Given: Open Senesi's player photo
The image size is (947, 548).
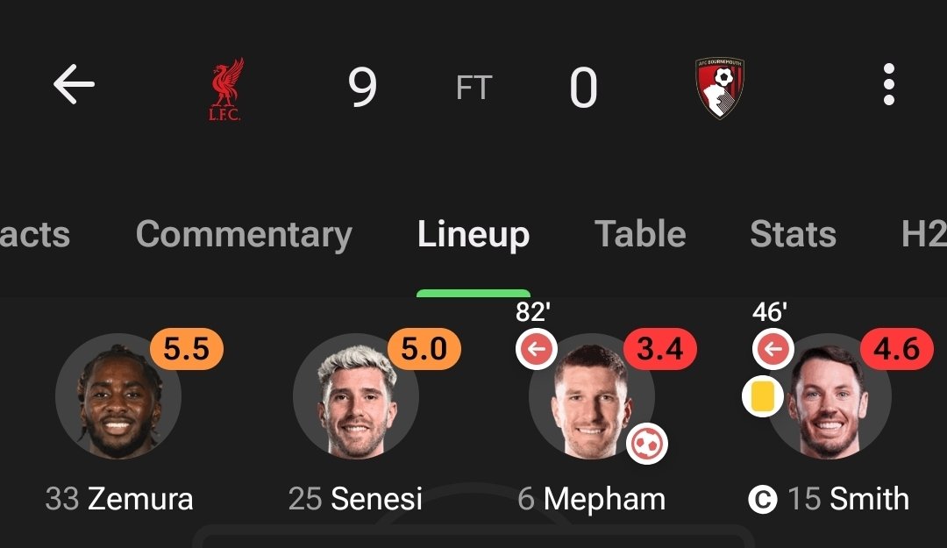Looking at the screenshot, I should (x=356, y=396).
